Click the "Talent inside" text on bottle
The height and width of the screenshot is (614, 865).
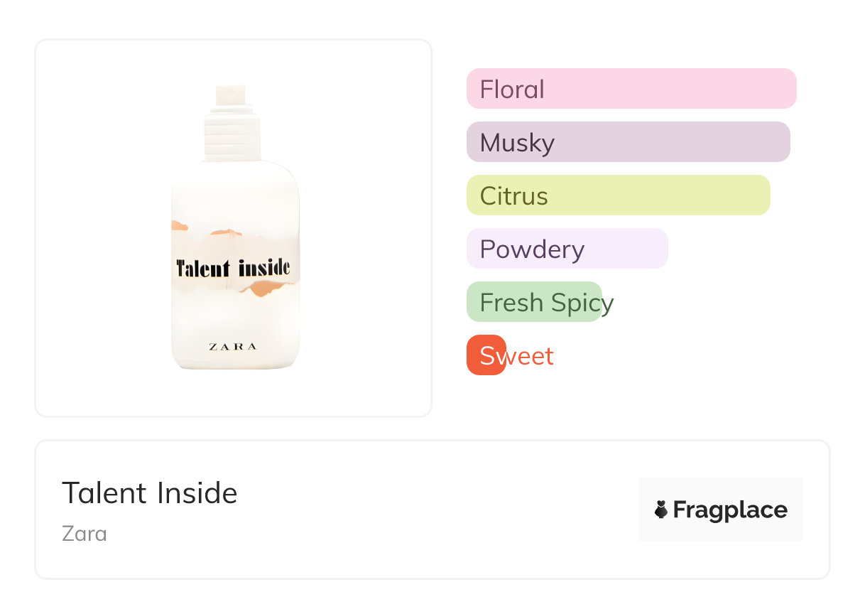[233, 268]
